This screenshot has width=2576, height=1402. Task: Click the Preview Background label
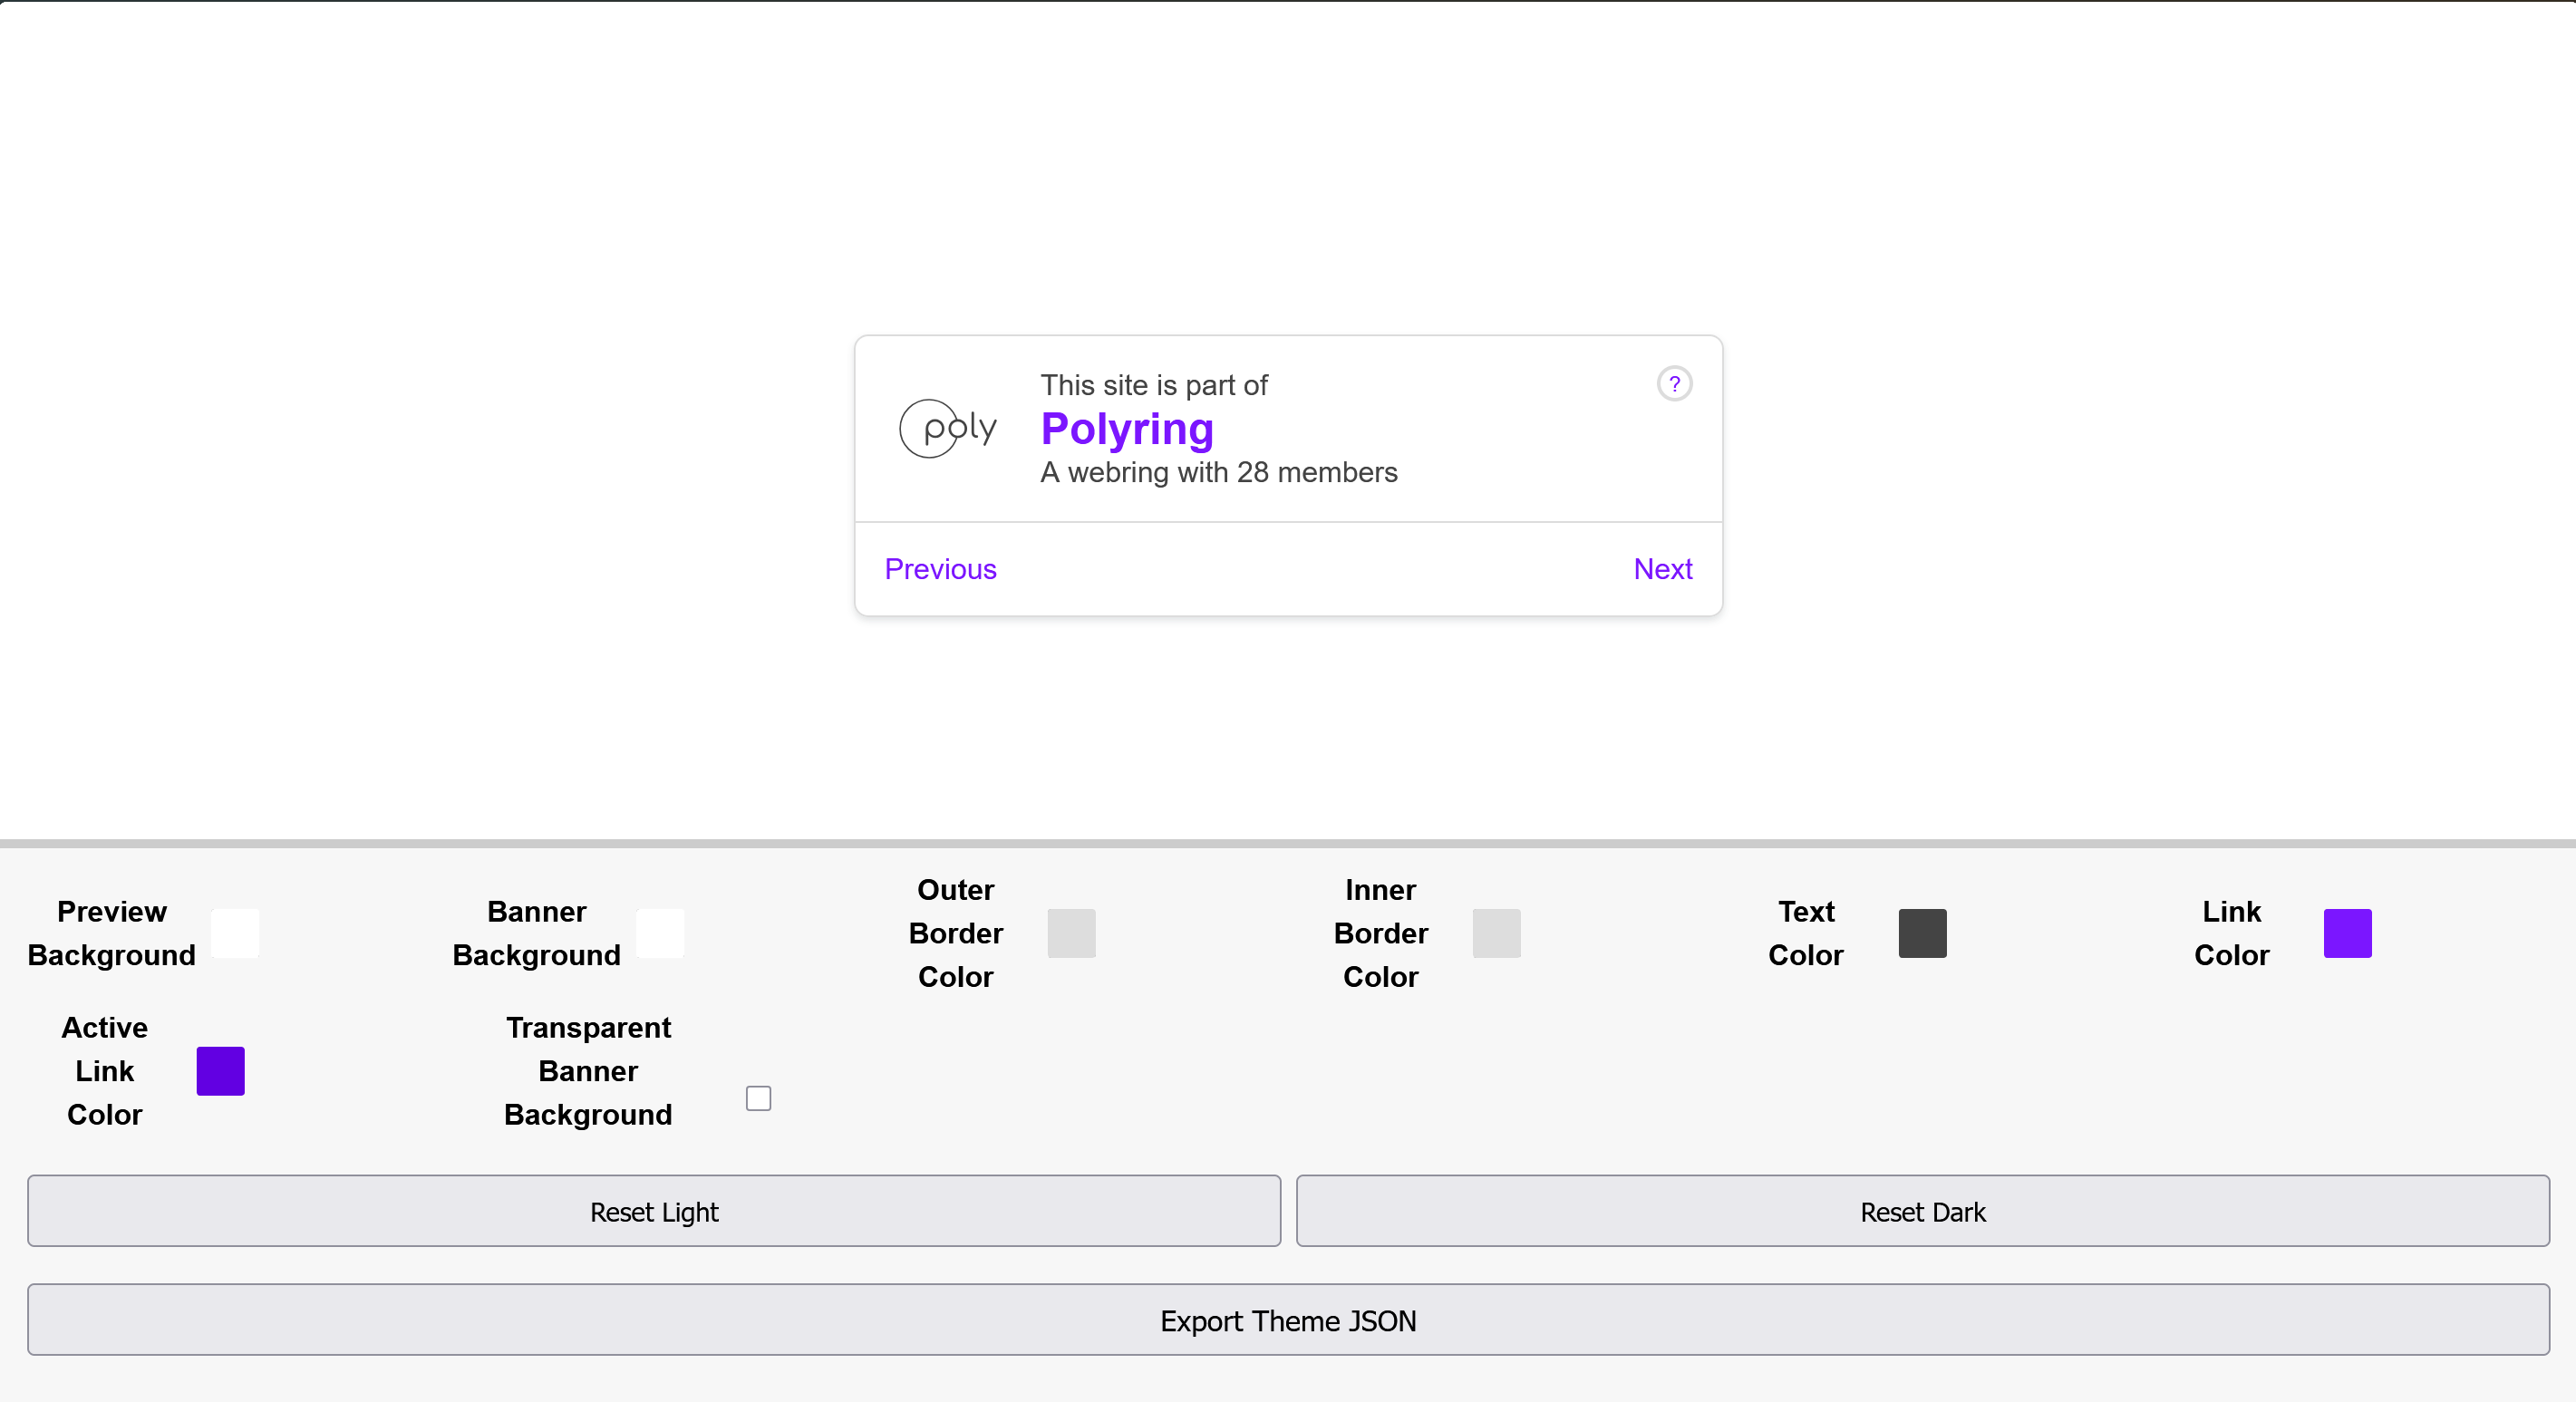(112, 933)
